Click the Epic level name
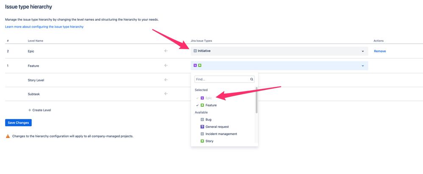 (x=31, y=51)
